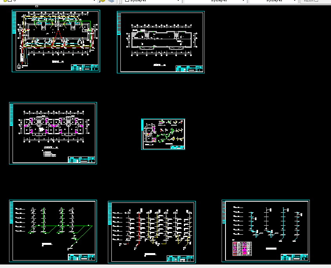Click the north arrow symbol on site plan

(x=19, y=67)
